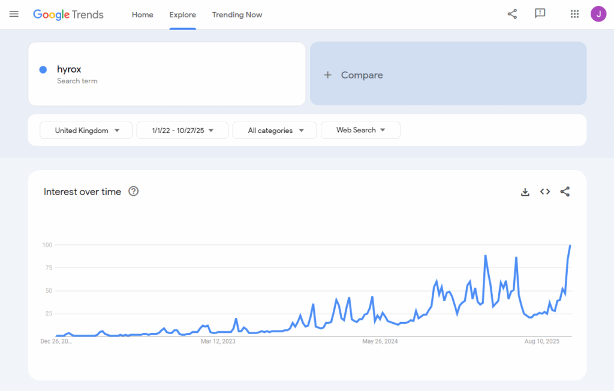
Task: Download the Interest over time chart data
Action: pyautogui.click(x=525, y=192)
